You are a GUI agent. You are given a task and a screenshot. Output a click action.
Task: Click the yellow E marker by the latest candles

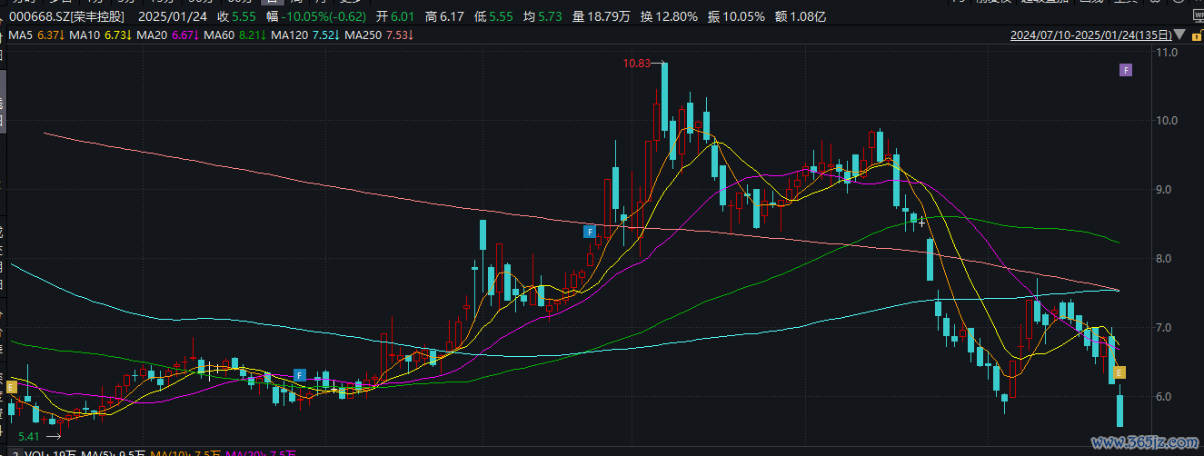coord(1119,372)
